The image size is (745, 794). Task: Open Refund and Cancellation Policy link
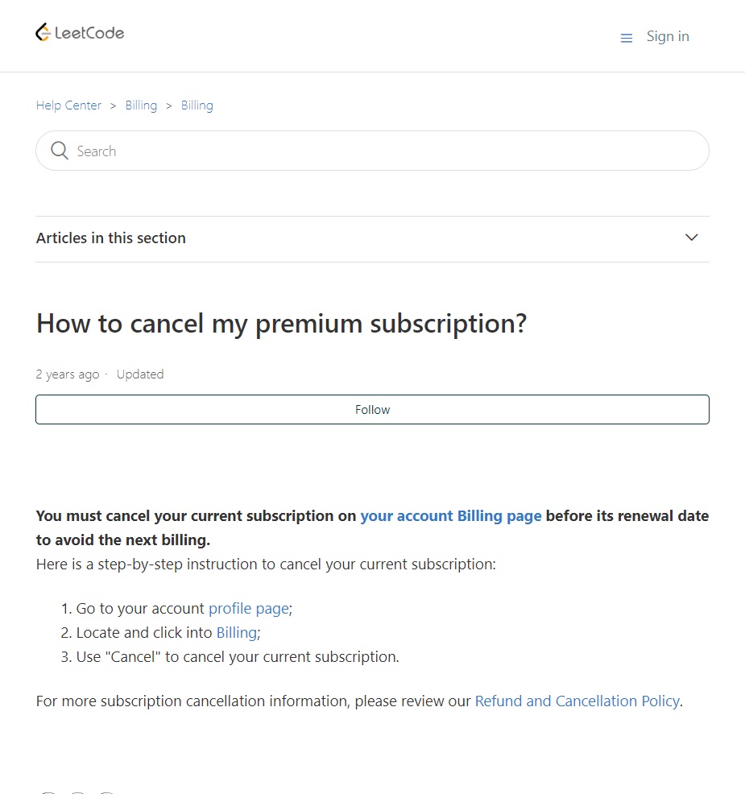tap(577, 701)
